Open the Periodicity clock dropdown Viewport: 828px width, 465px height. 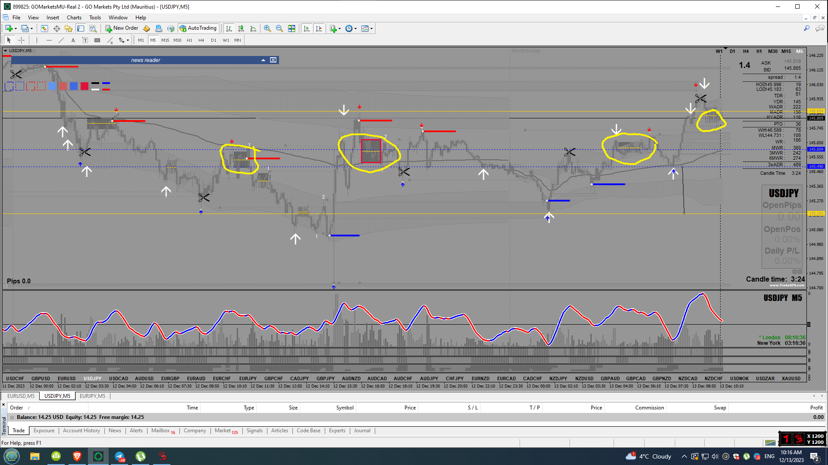[x=351, y=28]
